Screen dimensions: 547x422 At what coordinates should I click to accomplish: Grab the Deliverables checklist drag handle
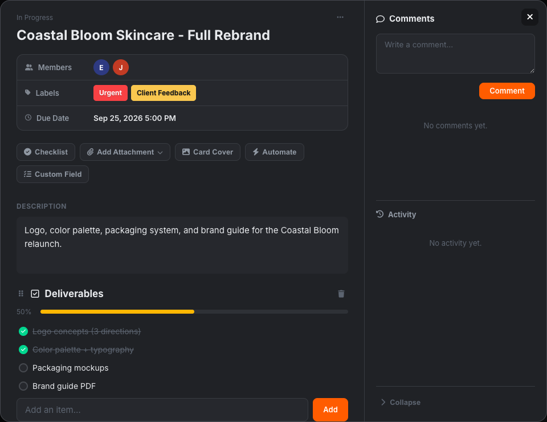pyautogui.click(x=21, y=294)
